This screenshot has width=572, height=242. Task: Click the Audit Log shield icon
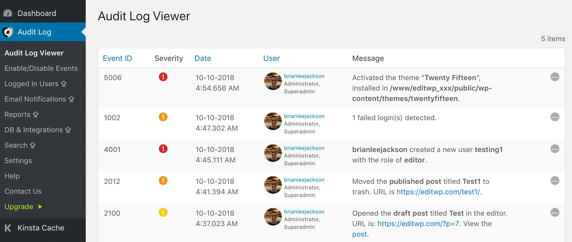(x=8, y=32)
